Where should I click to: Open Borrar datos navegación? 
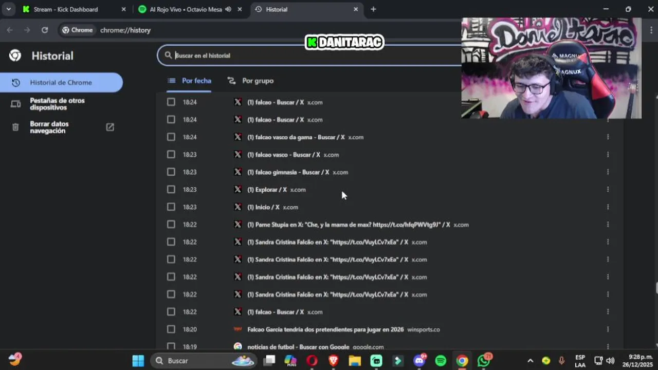coord(49,127)
